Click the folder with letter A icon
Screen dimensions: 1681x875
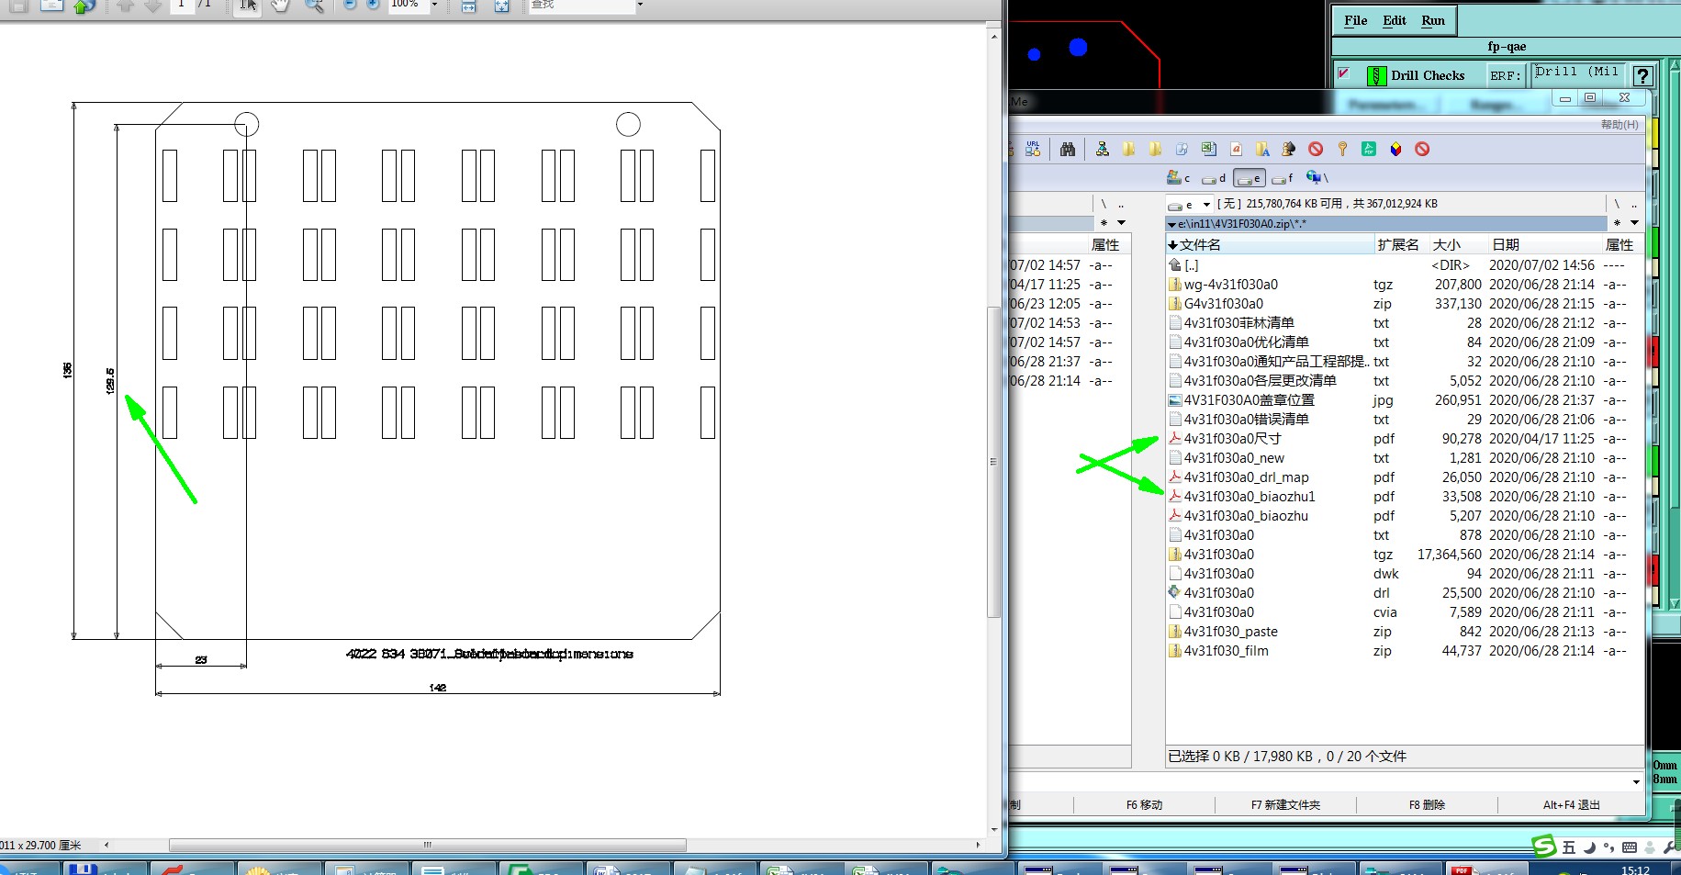click(x=1262, y=149)
